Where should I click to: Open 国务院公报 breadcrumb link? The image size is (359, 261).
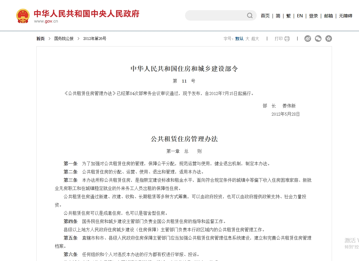click(64, 39)
